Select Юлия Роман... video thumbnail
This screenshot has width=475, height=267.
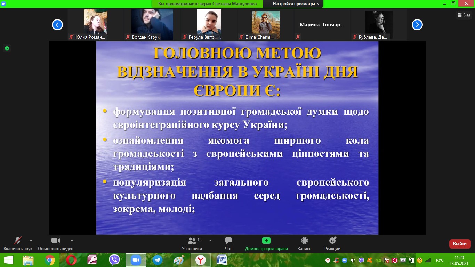96,25
